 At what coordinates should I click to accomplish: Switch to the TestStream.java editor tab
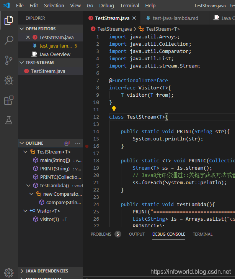[112, 18]
